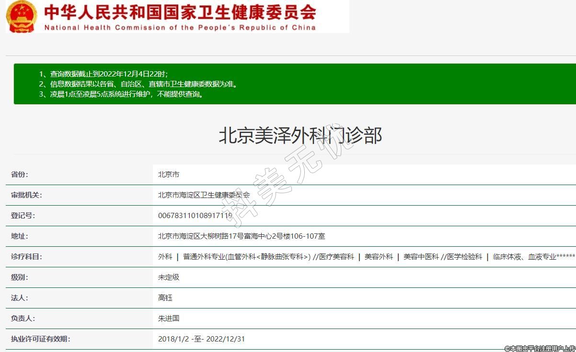Click the level value 未定级

click(x=169, y=277)
